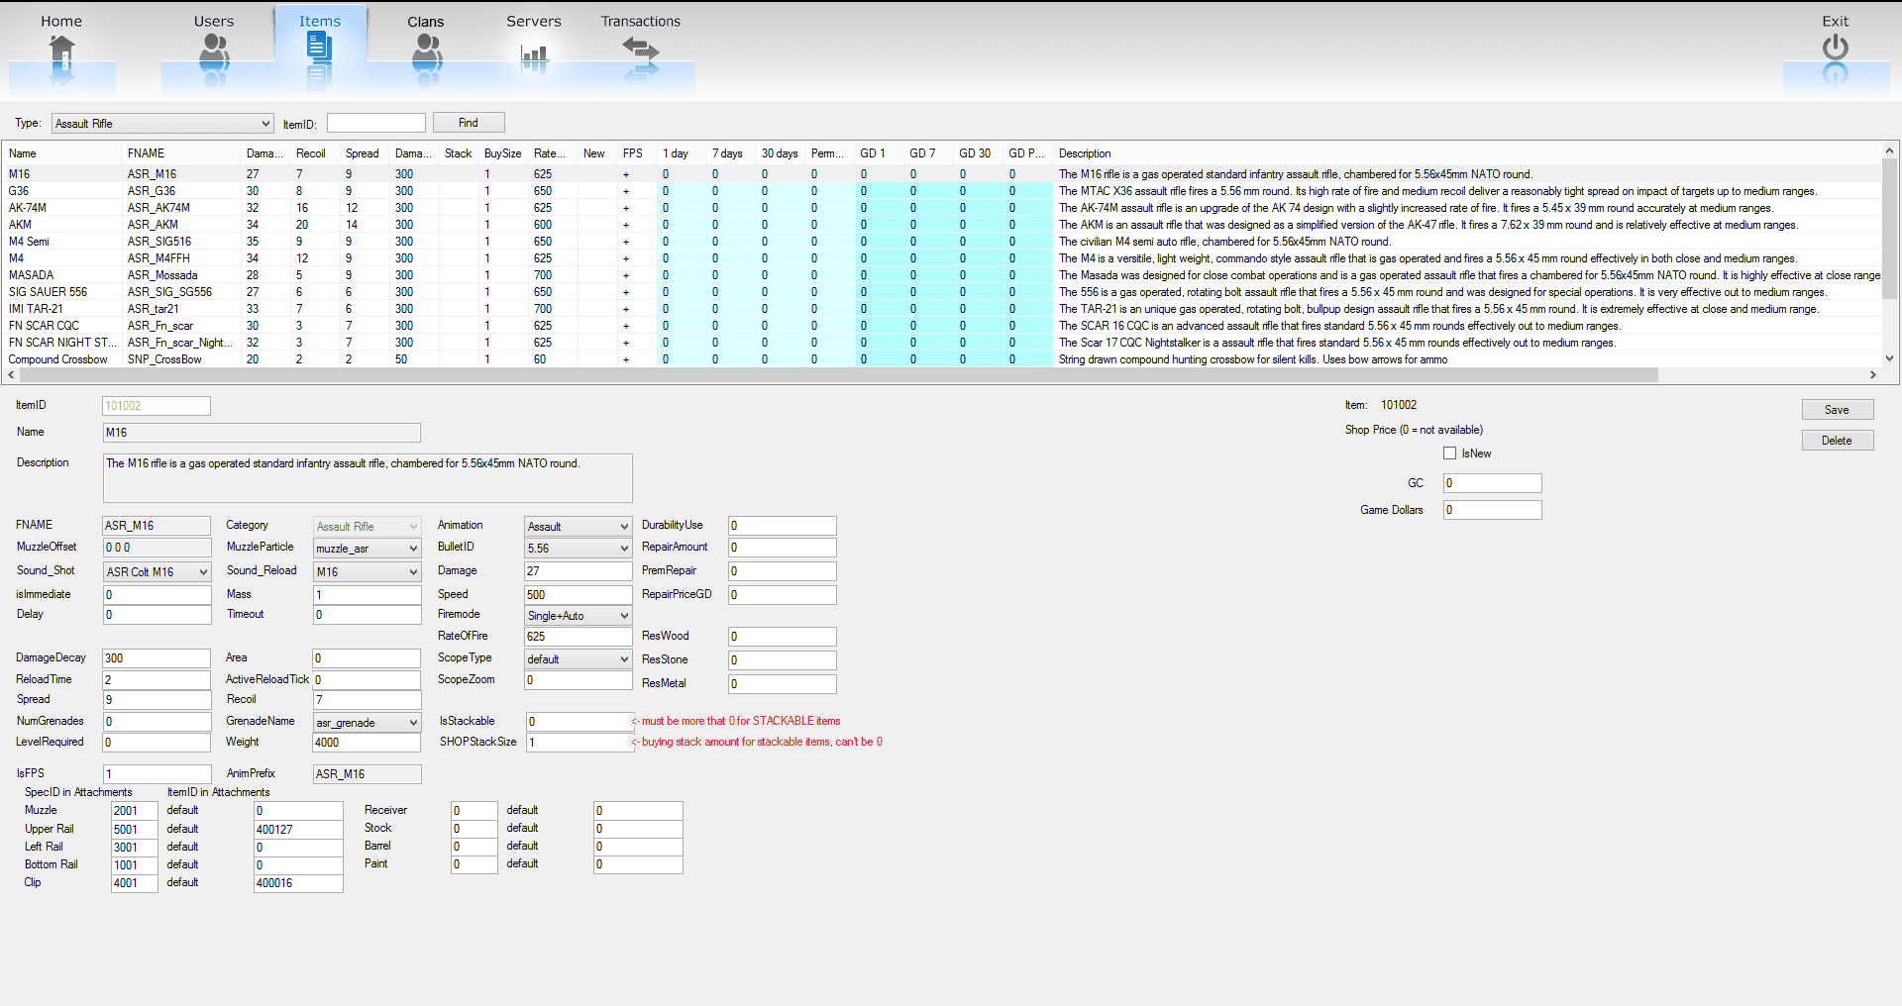The height and width of the screenshot is (1006, 1902).
Task: Click the Home tab label
Action: [x=61, y=21]
